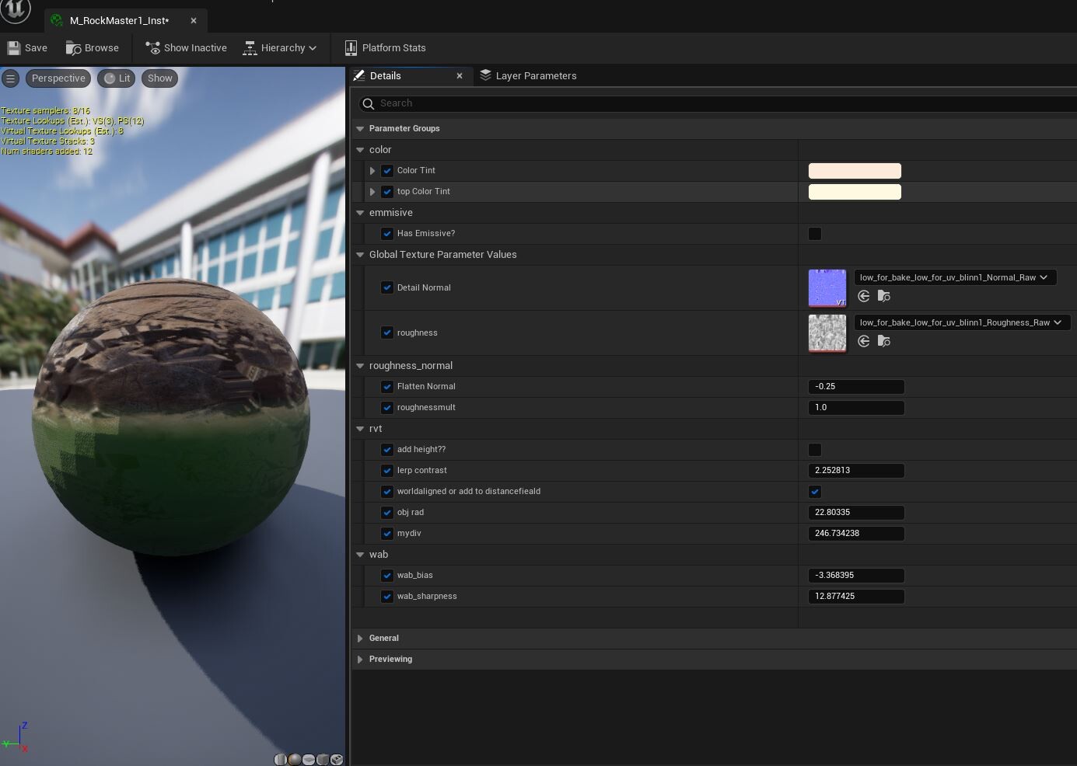Expand the top Color Tint row arrow
Image resolution: width=1077 pixels, height=766 pixels.
coord(372,192)
